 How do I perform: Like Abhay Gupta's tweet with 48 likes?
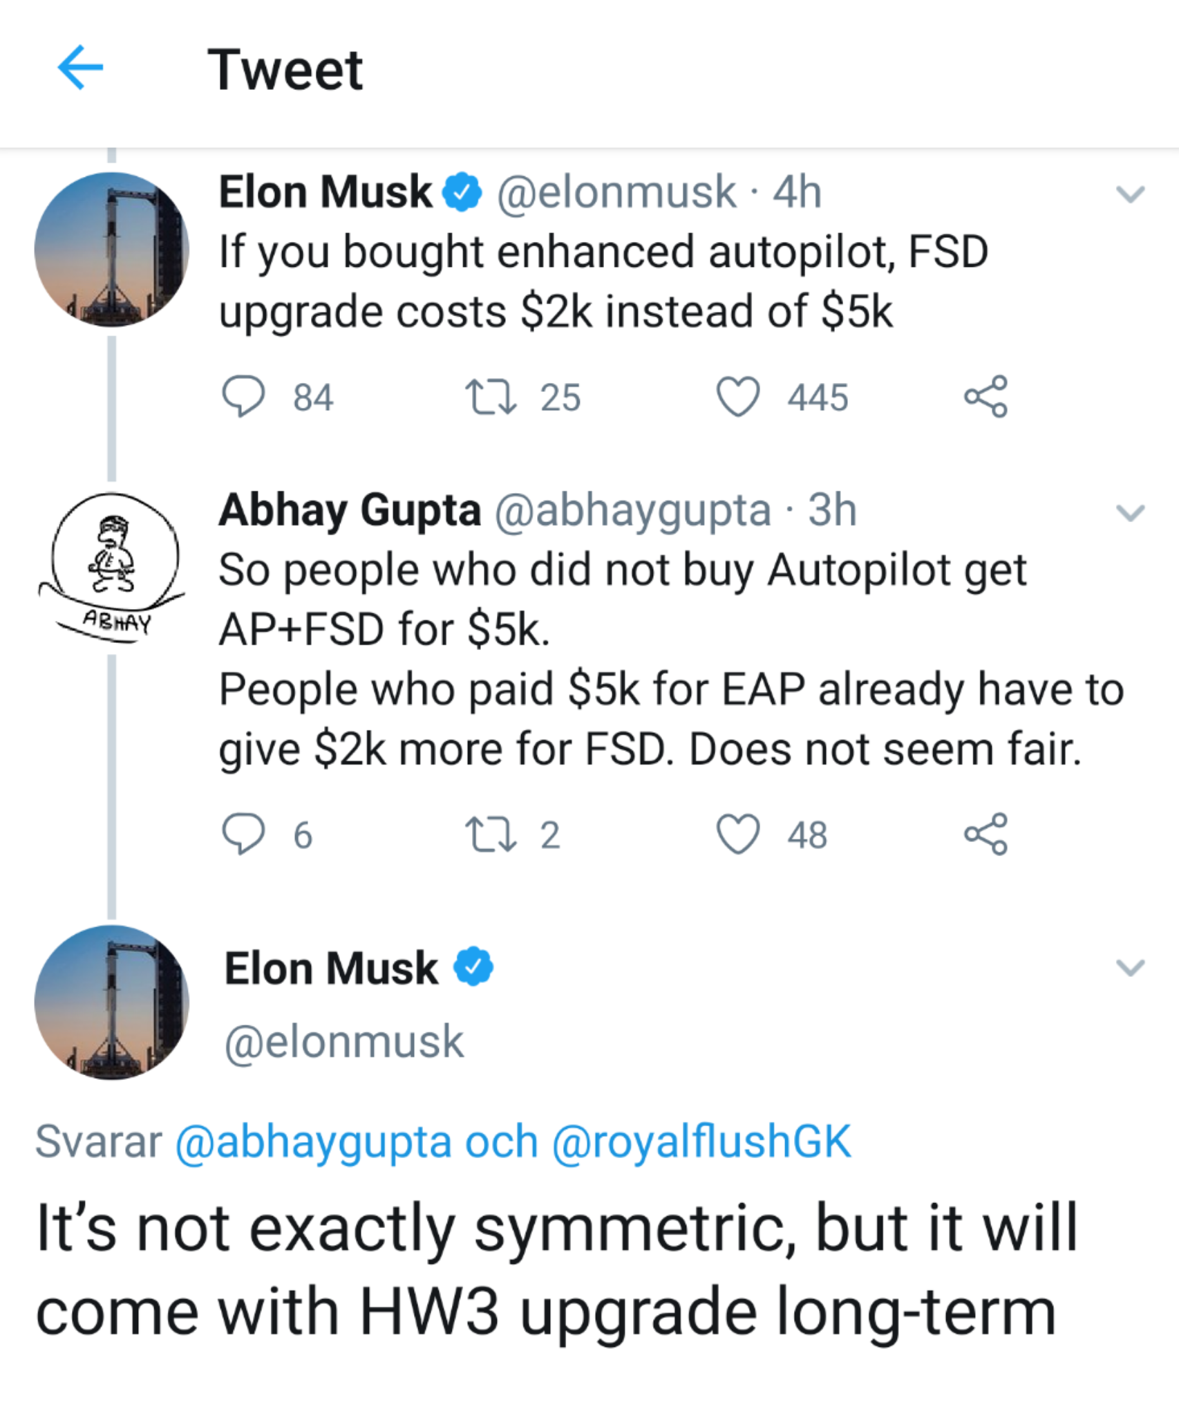click(738, 834)
